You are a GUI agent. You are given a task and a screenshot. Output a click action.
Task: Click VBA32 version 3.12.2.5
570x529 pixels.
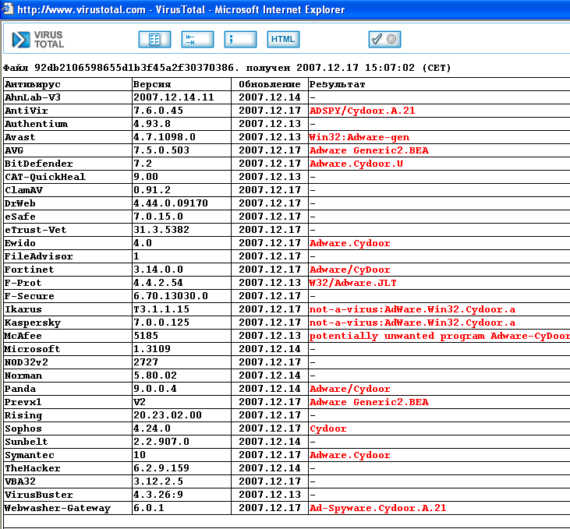(x=158, y=481)
